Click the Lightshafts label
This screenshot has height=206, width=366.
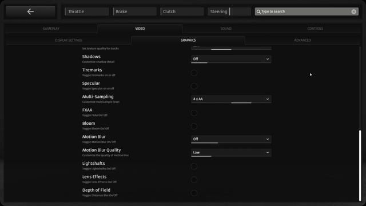coord(94,164)
